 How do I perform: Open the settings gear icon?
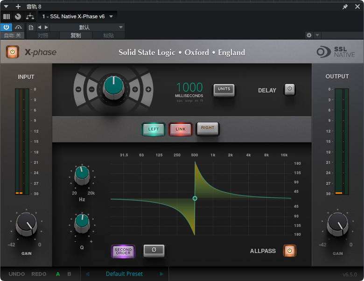309,35
